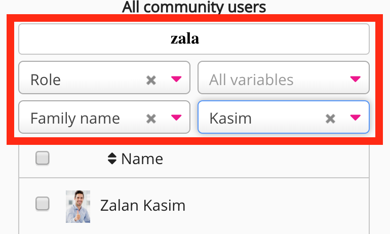Clear the Role filter selection
The width and height of the screenshot is (390, 234).
click(x=151, y=80)
